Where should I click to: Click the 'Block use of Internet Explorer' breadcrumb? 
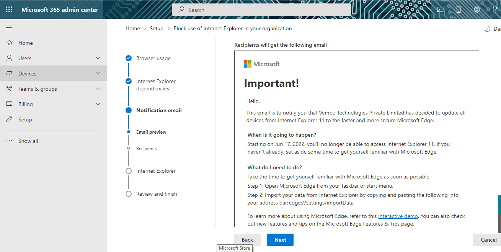[233, 28]
